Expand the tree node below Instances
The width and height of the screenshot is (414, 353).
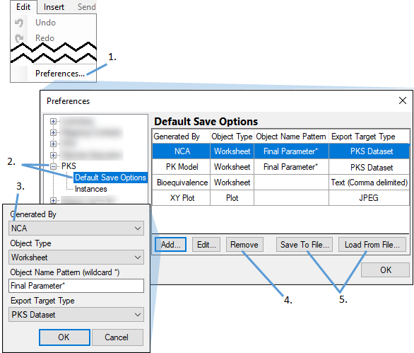tap(53, 200)
